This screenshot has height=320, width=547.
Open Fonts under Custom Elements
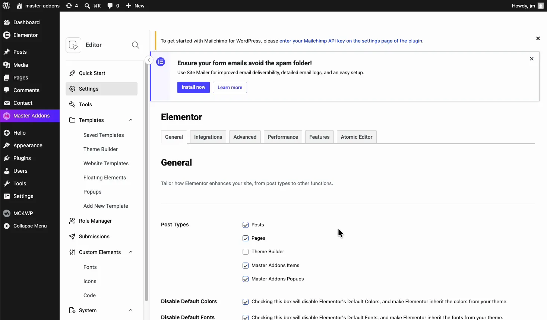coord(90,267)
